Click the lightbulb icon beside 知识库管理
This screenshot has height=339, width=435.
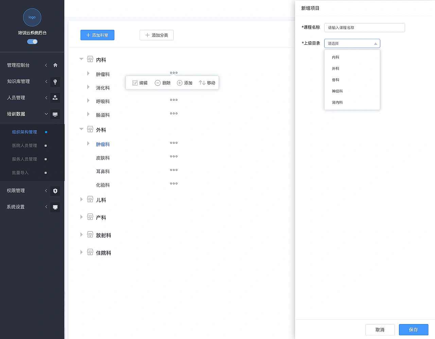(x=55, y=82)
